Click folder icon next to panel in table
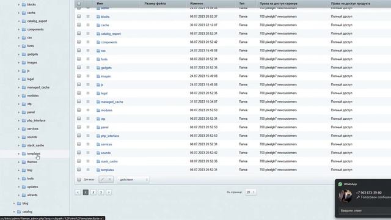The height and width of the screenshot is (220, 391). [x=98, y=127]
